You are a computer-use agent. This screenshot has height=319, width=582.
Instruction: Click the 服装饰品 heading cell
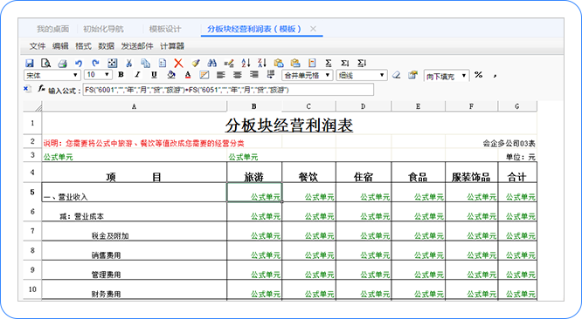click(x=471, y=172)
